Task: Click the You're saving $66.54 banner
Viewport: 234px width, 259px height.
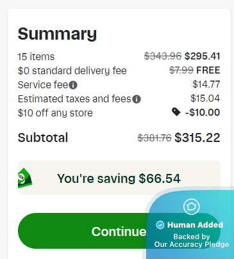Action: (119, 178)
